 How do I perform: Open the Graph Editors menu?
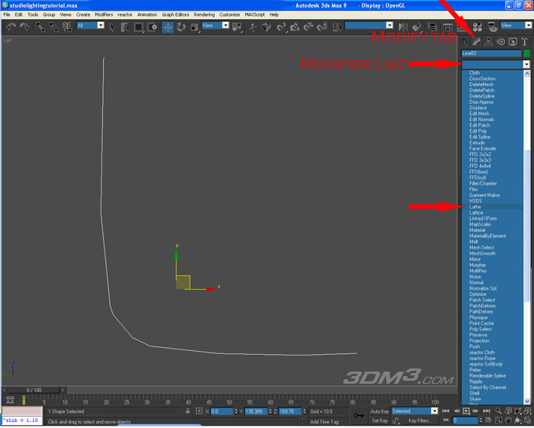pyautogui.click(x=175, y=14)
